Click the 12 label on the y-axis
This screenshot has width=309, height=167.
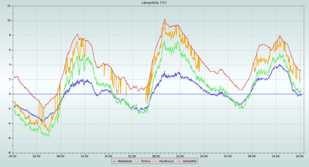[9, 6]
